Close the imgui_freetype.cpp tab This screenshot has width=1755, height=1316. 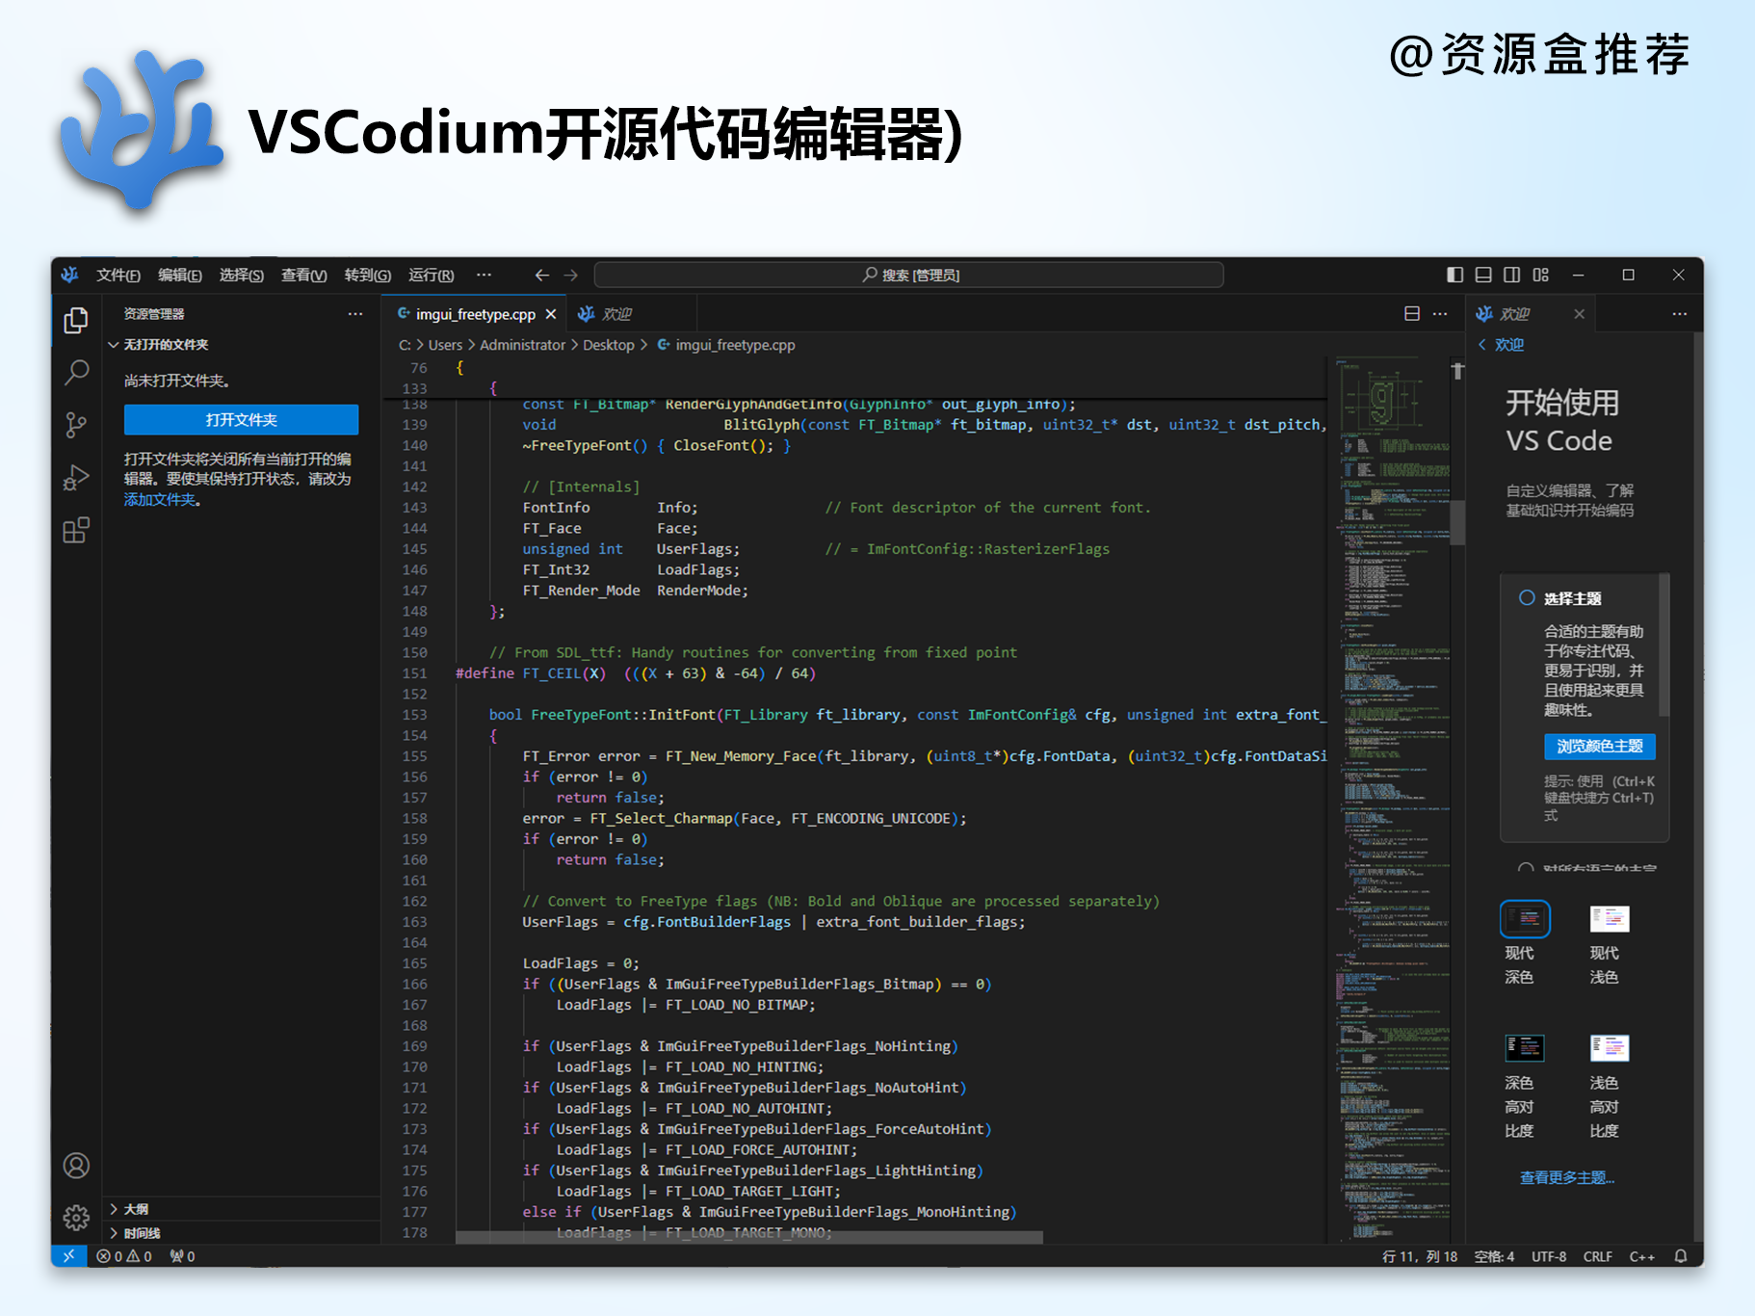click(x=551, y=314)
